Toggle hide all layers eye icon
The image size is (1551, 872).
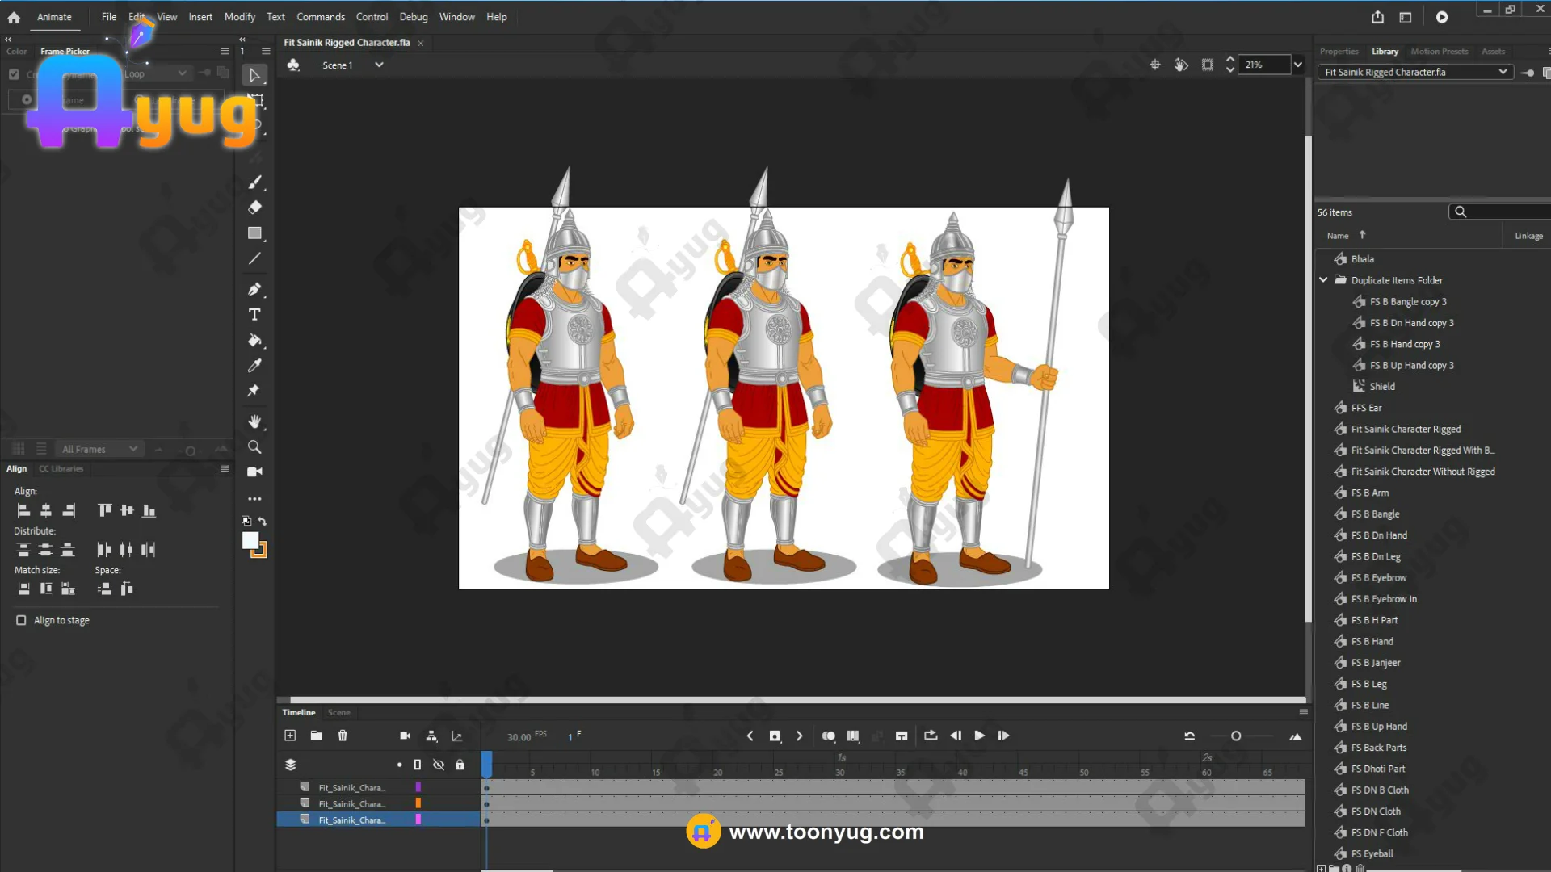[x=439, y=765]
